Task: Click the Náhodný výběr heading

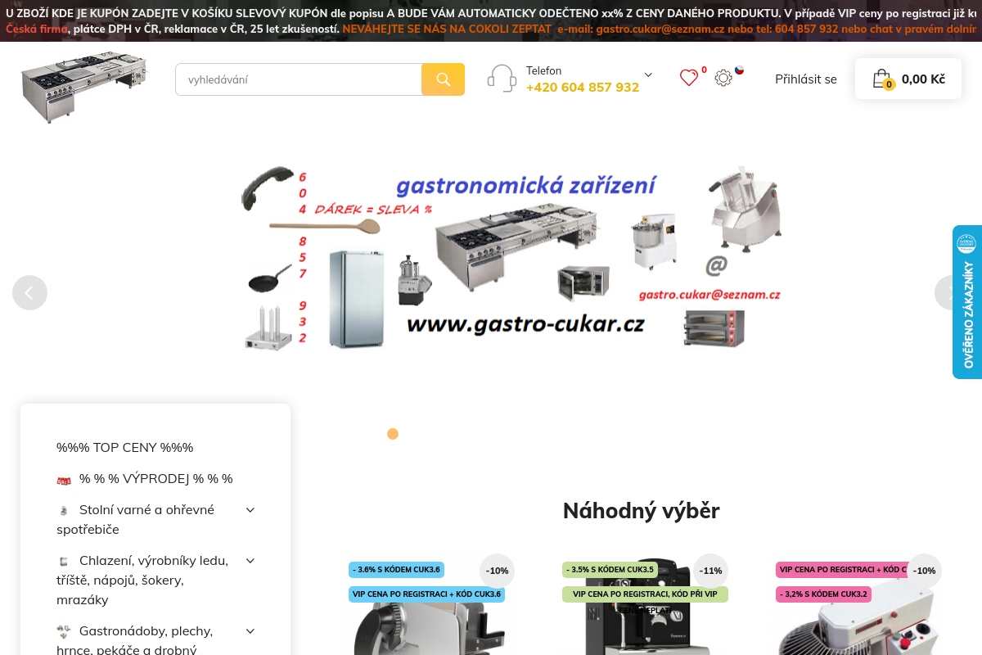Action: tap(642, 511)
